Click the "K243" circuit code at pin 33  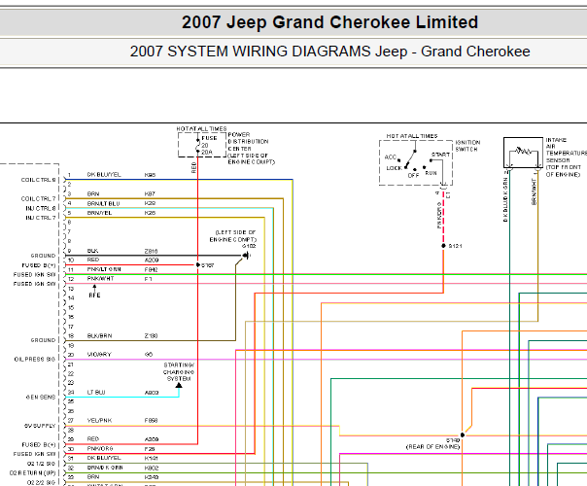coord(152,477)
